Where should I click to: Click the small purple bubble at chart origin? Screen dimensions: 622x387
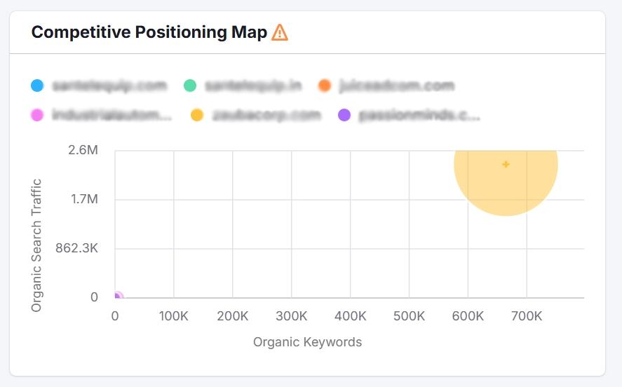pos(116,298)
